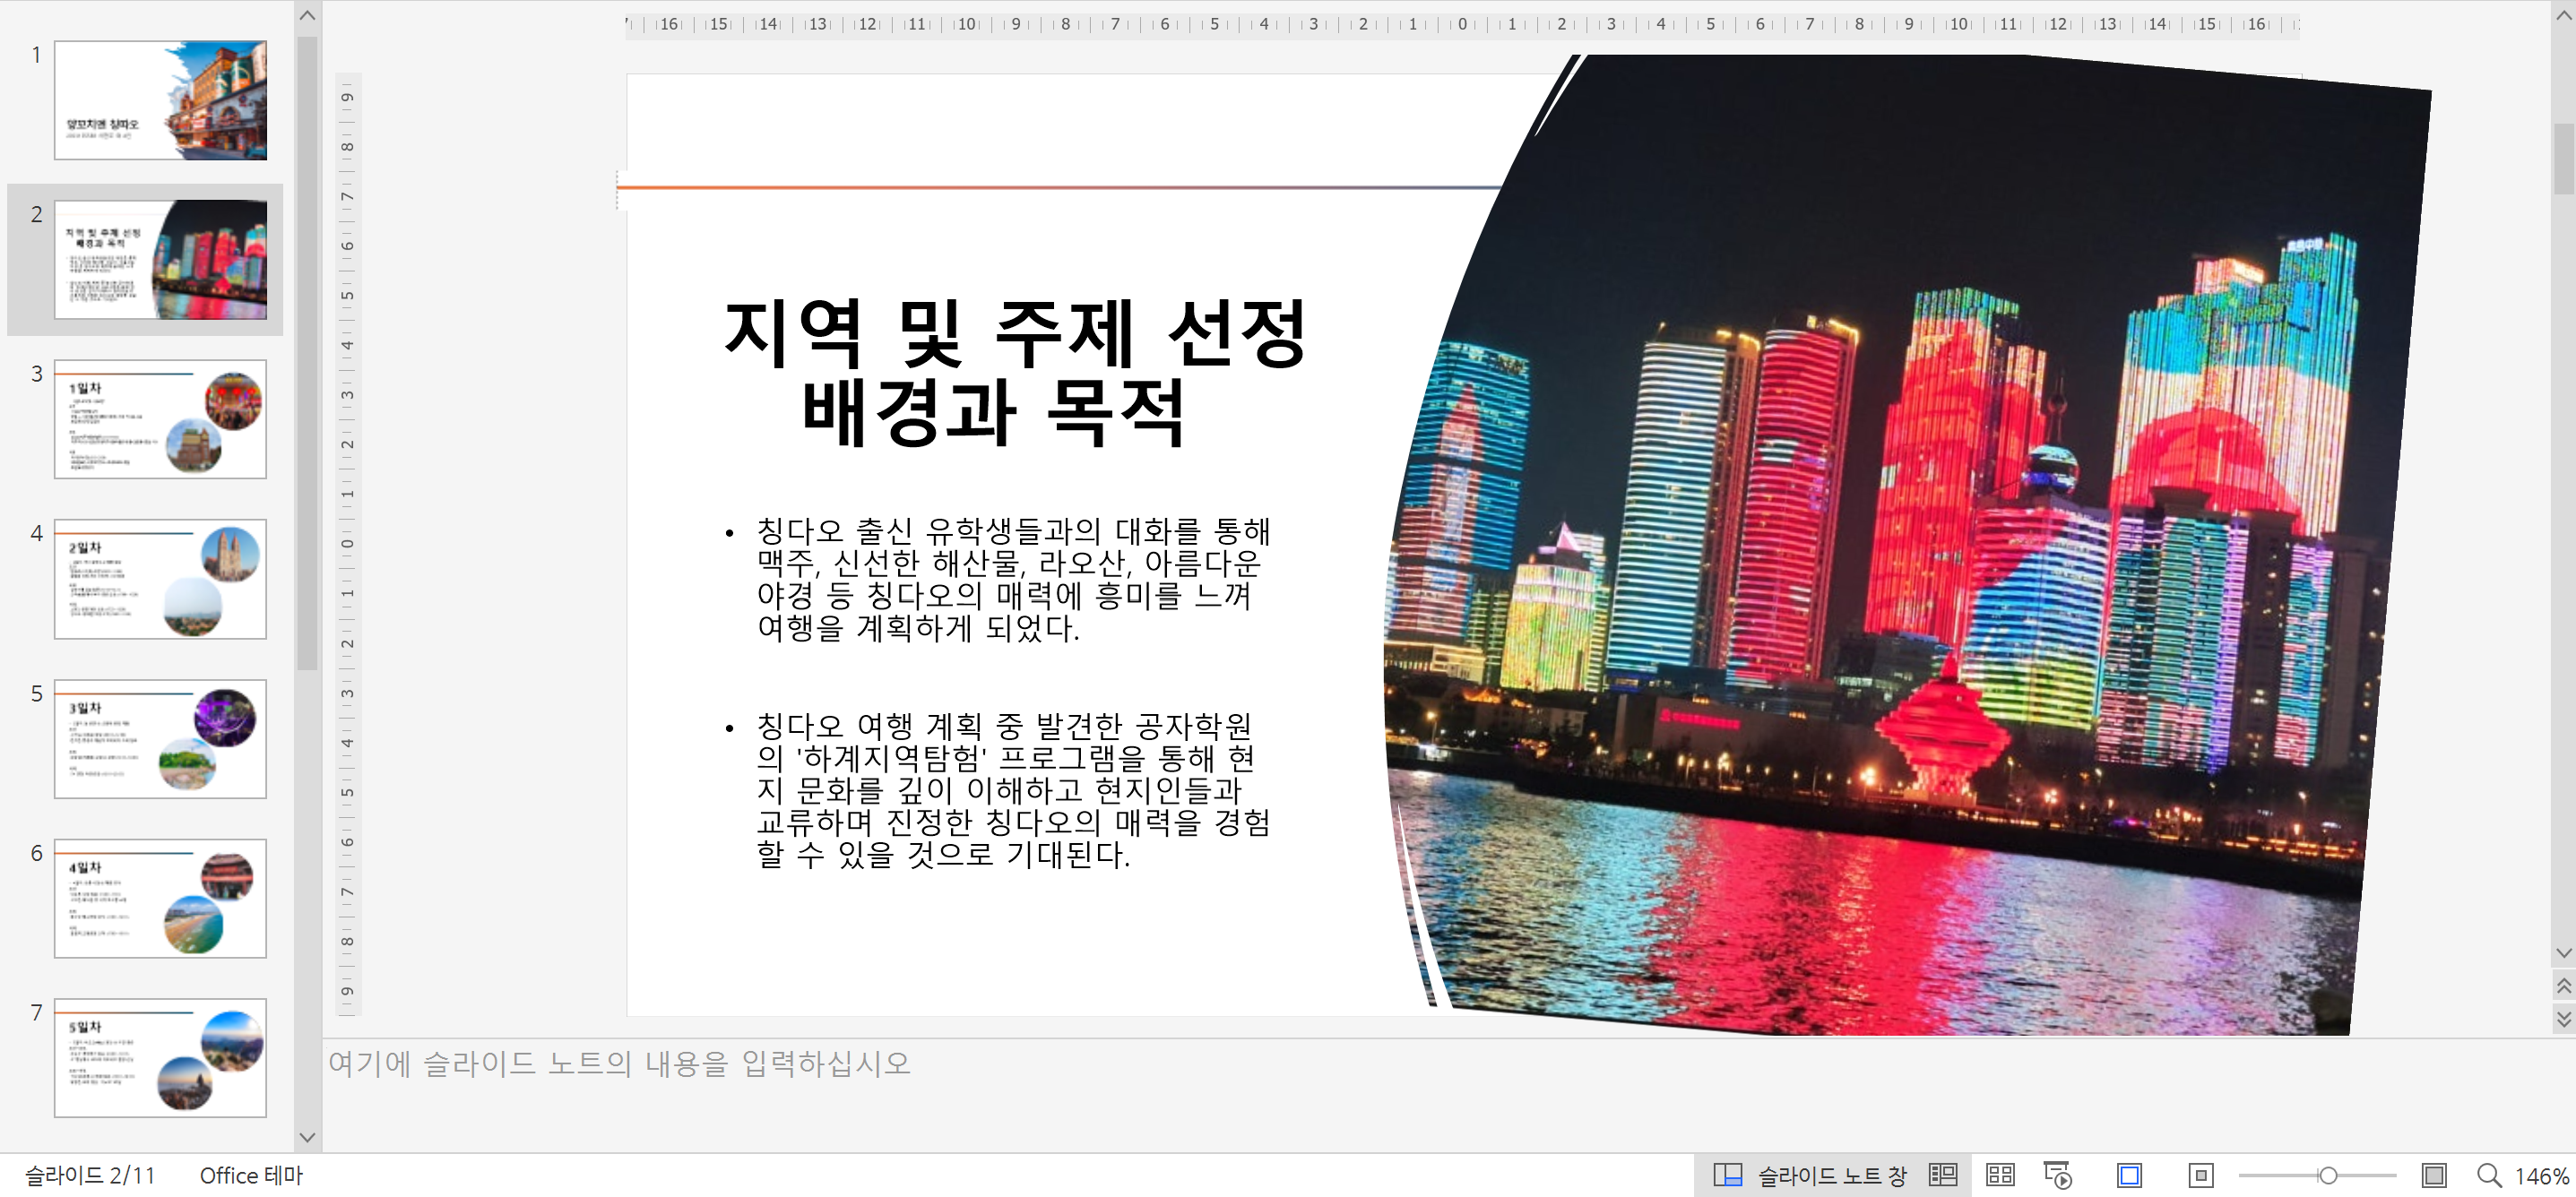The image size is (2576, 1197).
Task: Click the zoom in square icon
Action: pos(2433,1175)
